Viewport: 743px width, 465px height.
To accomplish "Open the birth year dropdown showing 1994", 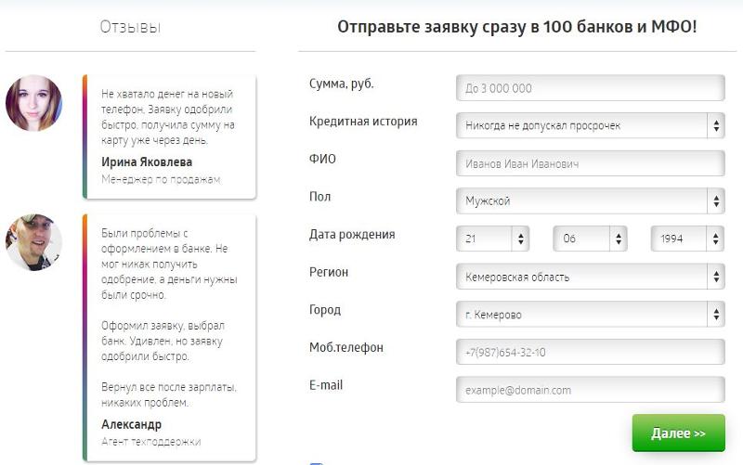I will (688, 239).
